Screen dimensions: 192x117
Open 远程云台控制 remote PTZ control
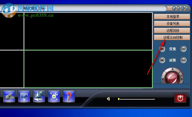coord(172,37)
